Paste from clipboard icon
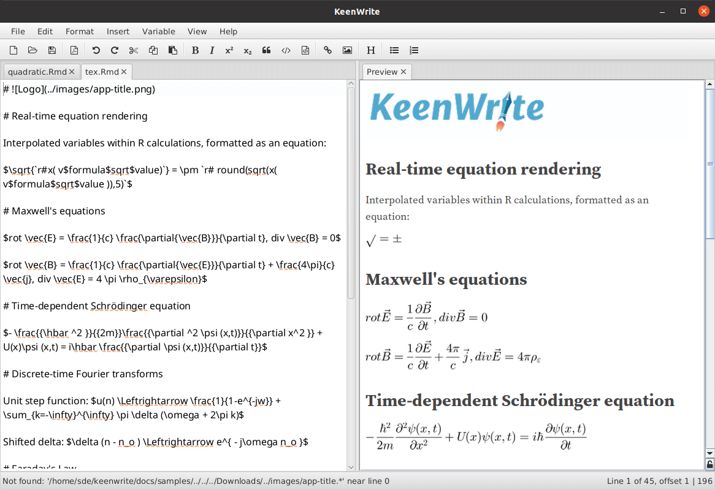 [x=173, y=50]
